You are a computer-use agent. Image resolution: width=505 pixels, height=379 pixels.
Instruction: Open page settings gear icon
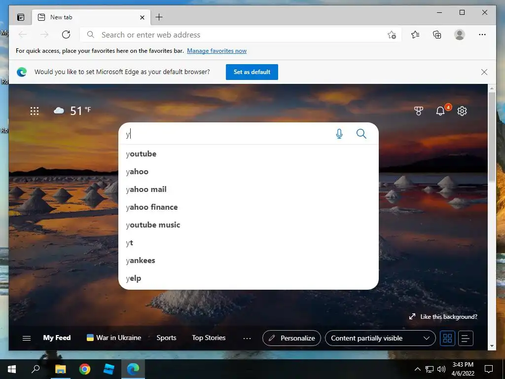point(462,111)
